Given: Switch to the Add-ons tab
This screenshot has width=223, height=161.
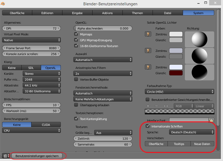Looking at the screenshot, I should point(107,13).
